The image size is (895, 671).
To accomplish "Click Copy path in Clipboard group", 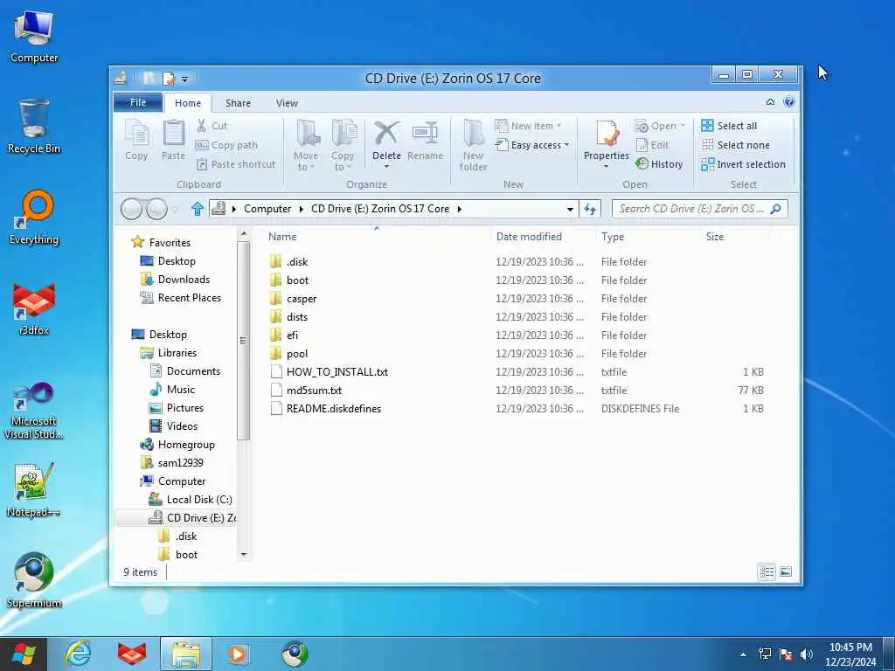I will [x=226, y=145].
